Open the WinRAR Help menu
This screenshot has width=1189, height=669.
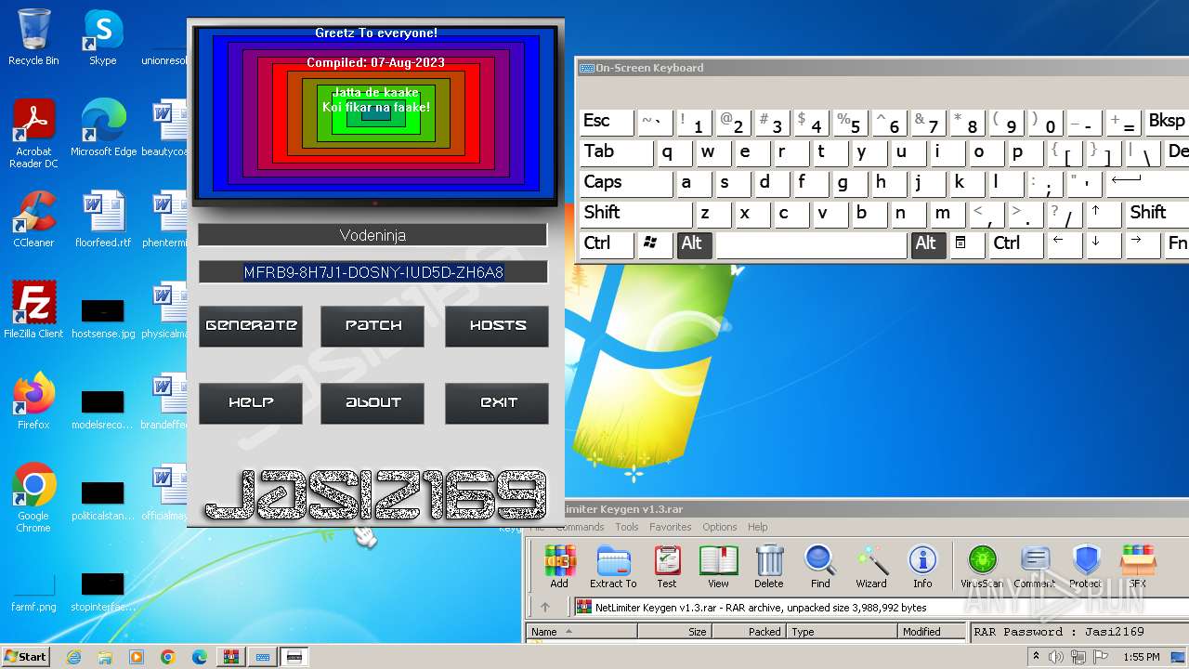click(x=758, y=527)
